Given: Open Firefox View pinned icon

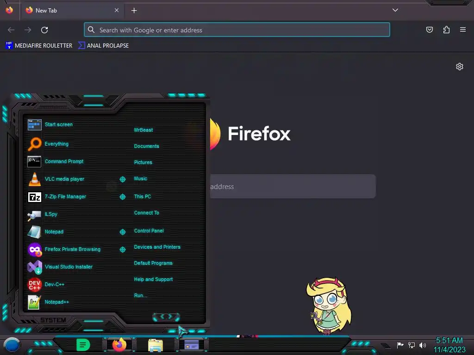Looking at the screenshot, I should (x=9, y=10).
